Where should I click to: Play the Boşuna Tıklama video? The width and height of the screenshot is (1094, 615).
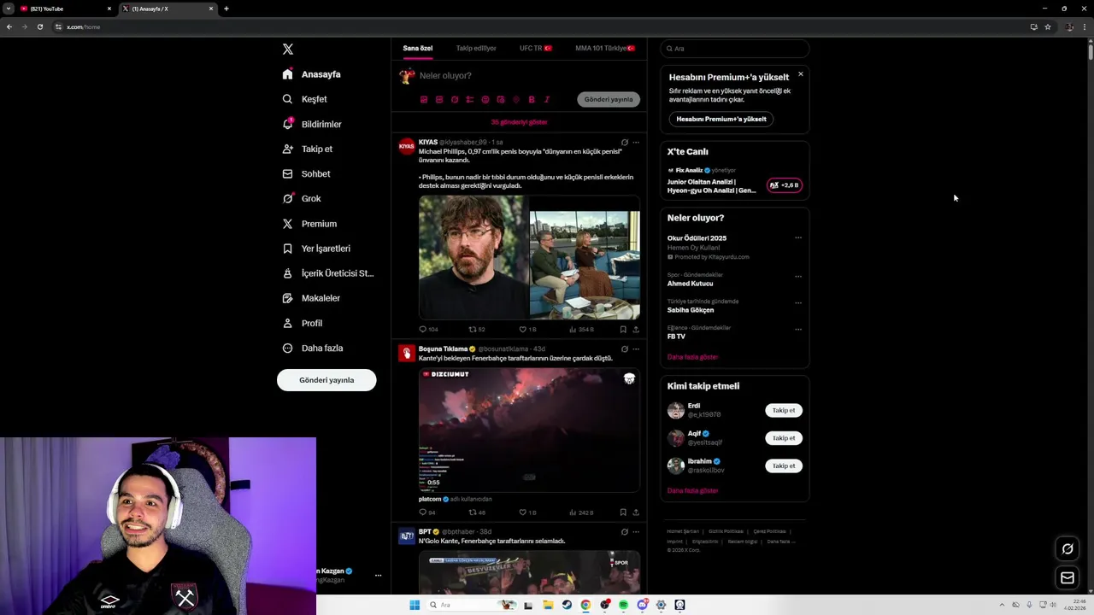529,430
